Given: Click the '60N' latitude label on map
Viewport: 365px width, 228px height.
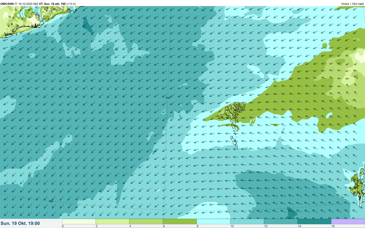Looking at the screenshot, I should point(51,201).
